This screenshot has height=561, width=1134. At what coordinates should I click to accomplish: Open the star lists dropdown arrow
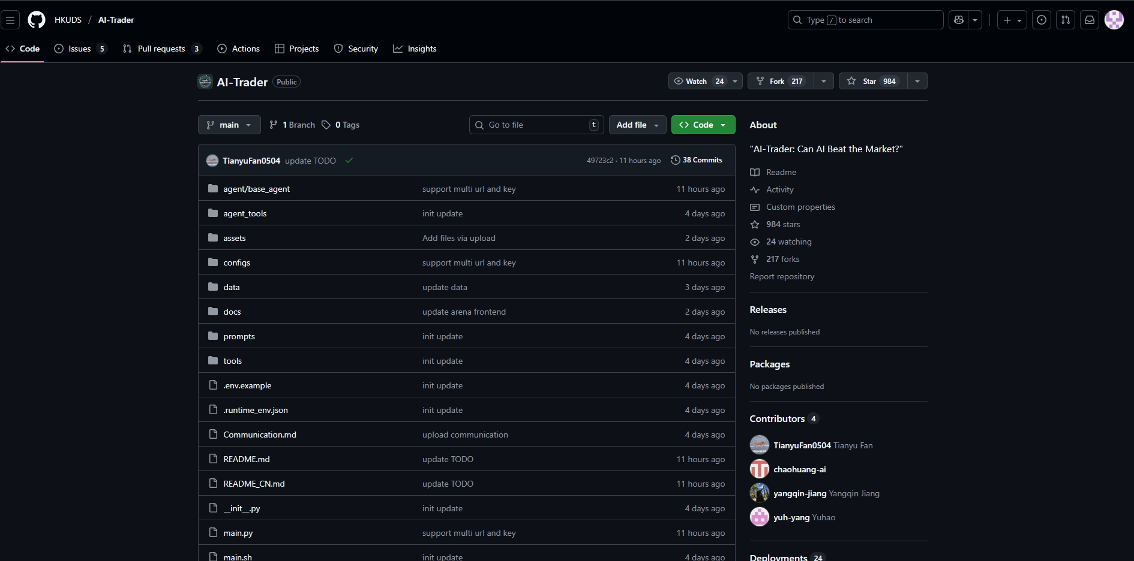917,82
